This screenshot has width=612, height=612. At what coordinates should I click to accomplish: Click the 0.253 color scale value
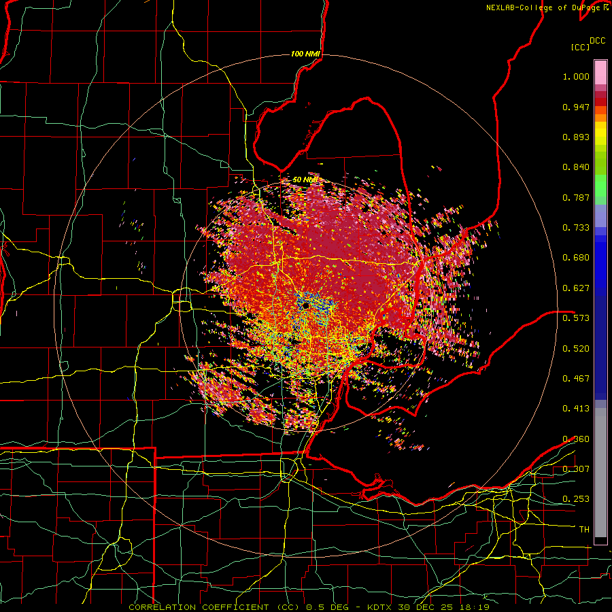(x=576, y=499)
